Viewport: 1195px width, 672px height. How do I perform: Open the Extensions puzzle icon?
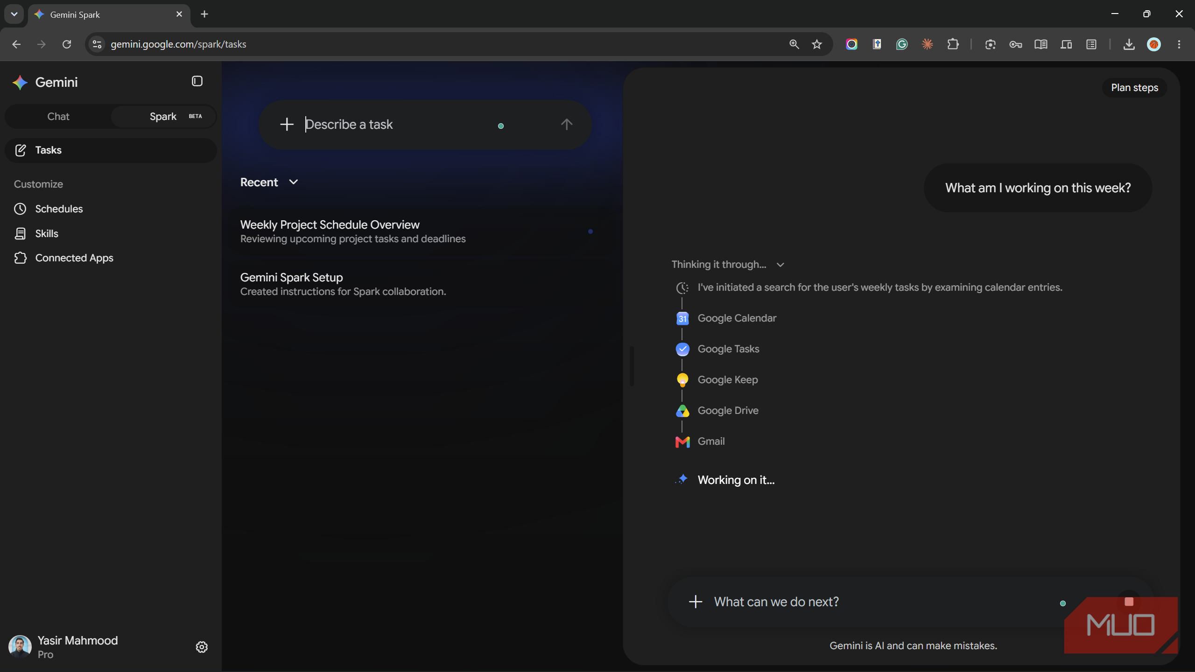click(x=953, y=44)
